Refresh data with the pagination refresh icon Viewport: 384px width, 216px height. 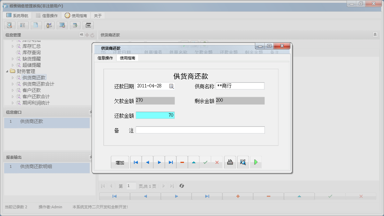pyautogui.click(x=182, y=186)
